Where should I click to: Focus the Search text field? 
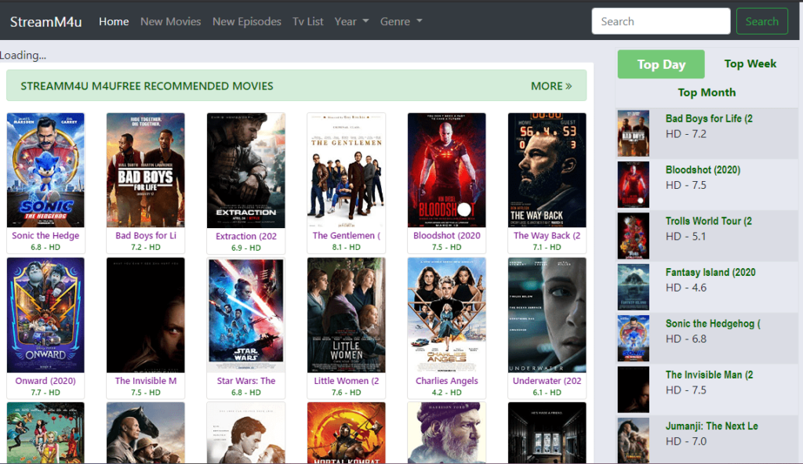[x=660, y=21]
